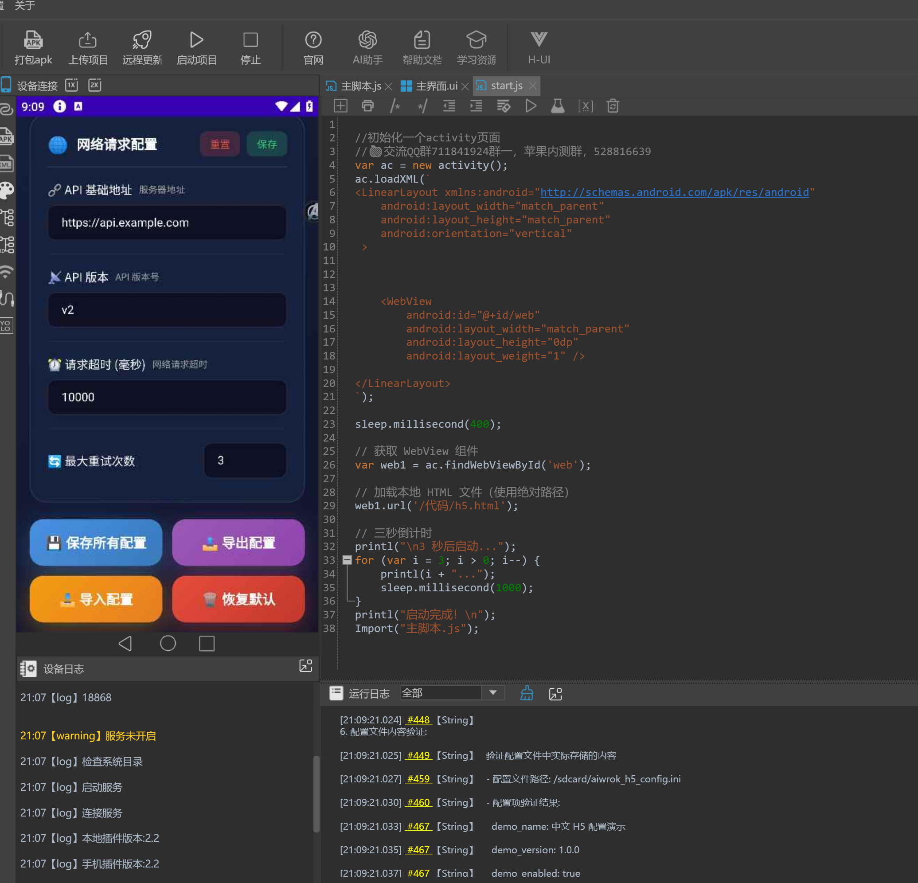Toggle the 2x device scale button
This screenshot has height=883, width=918.
coord(94,85)
